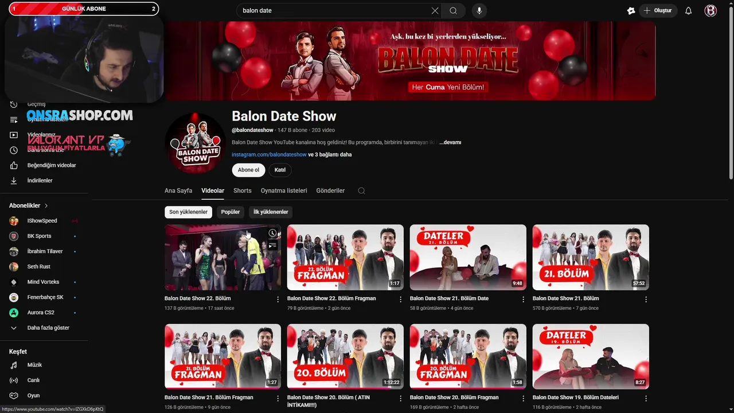The image size is (734, 413).
Task: Click the search magnifier button
Action: pyautogui.click(x=453, y=10)
